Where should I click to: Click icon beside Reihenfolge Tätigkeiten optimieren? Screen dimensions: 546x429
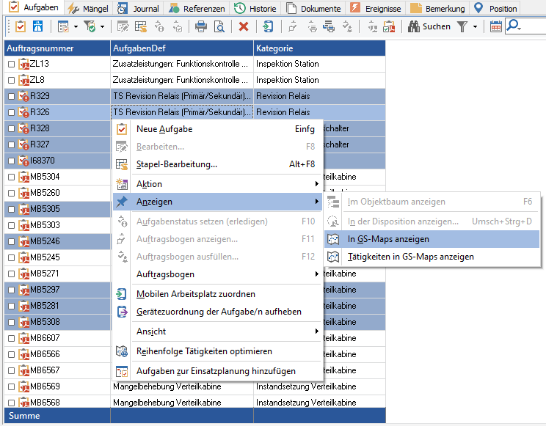coord(122,351)
